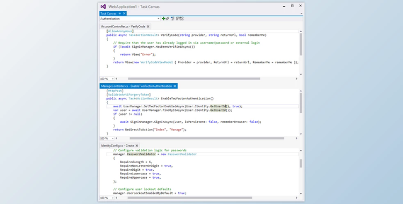Open zoom dropdown in IdentityConfig pane
This screenshot has width=403, height=204.
coord(113,198)
